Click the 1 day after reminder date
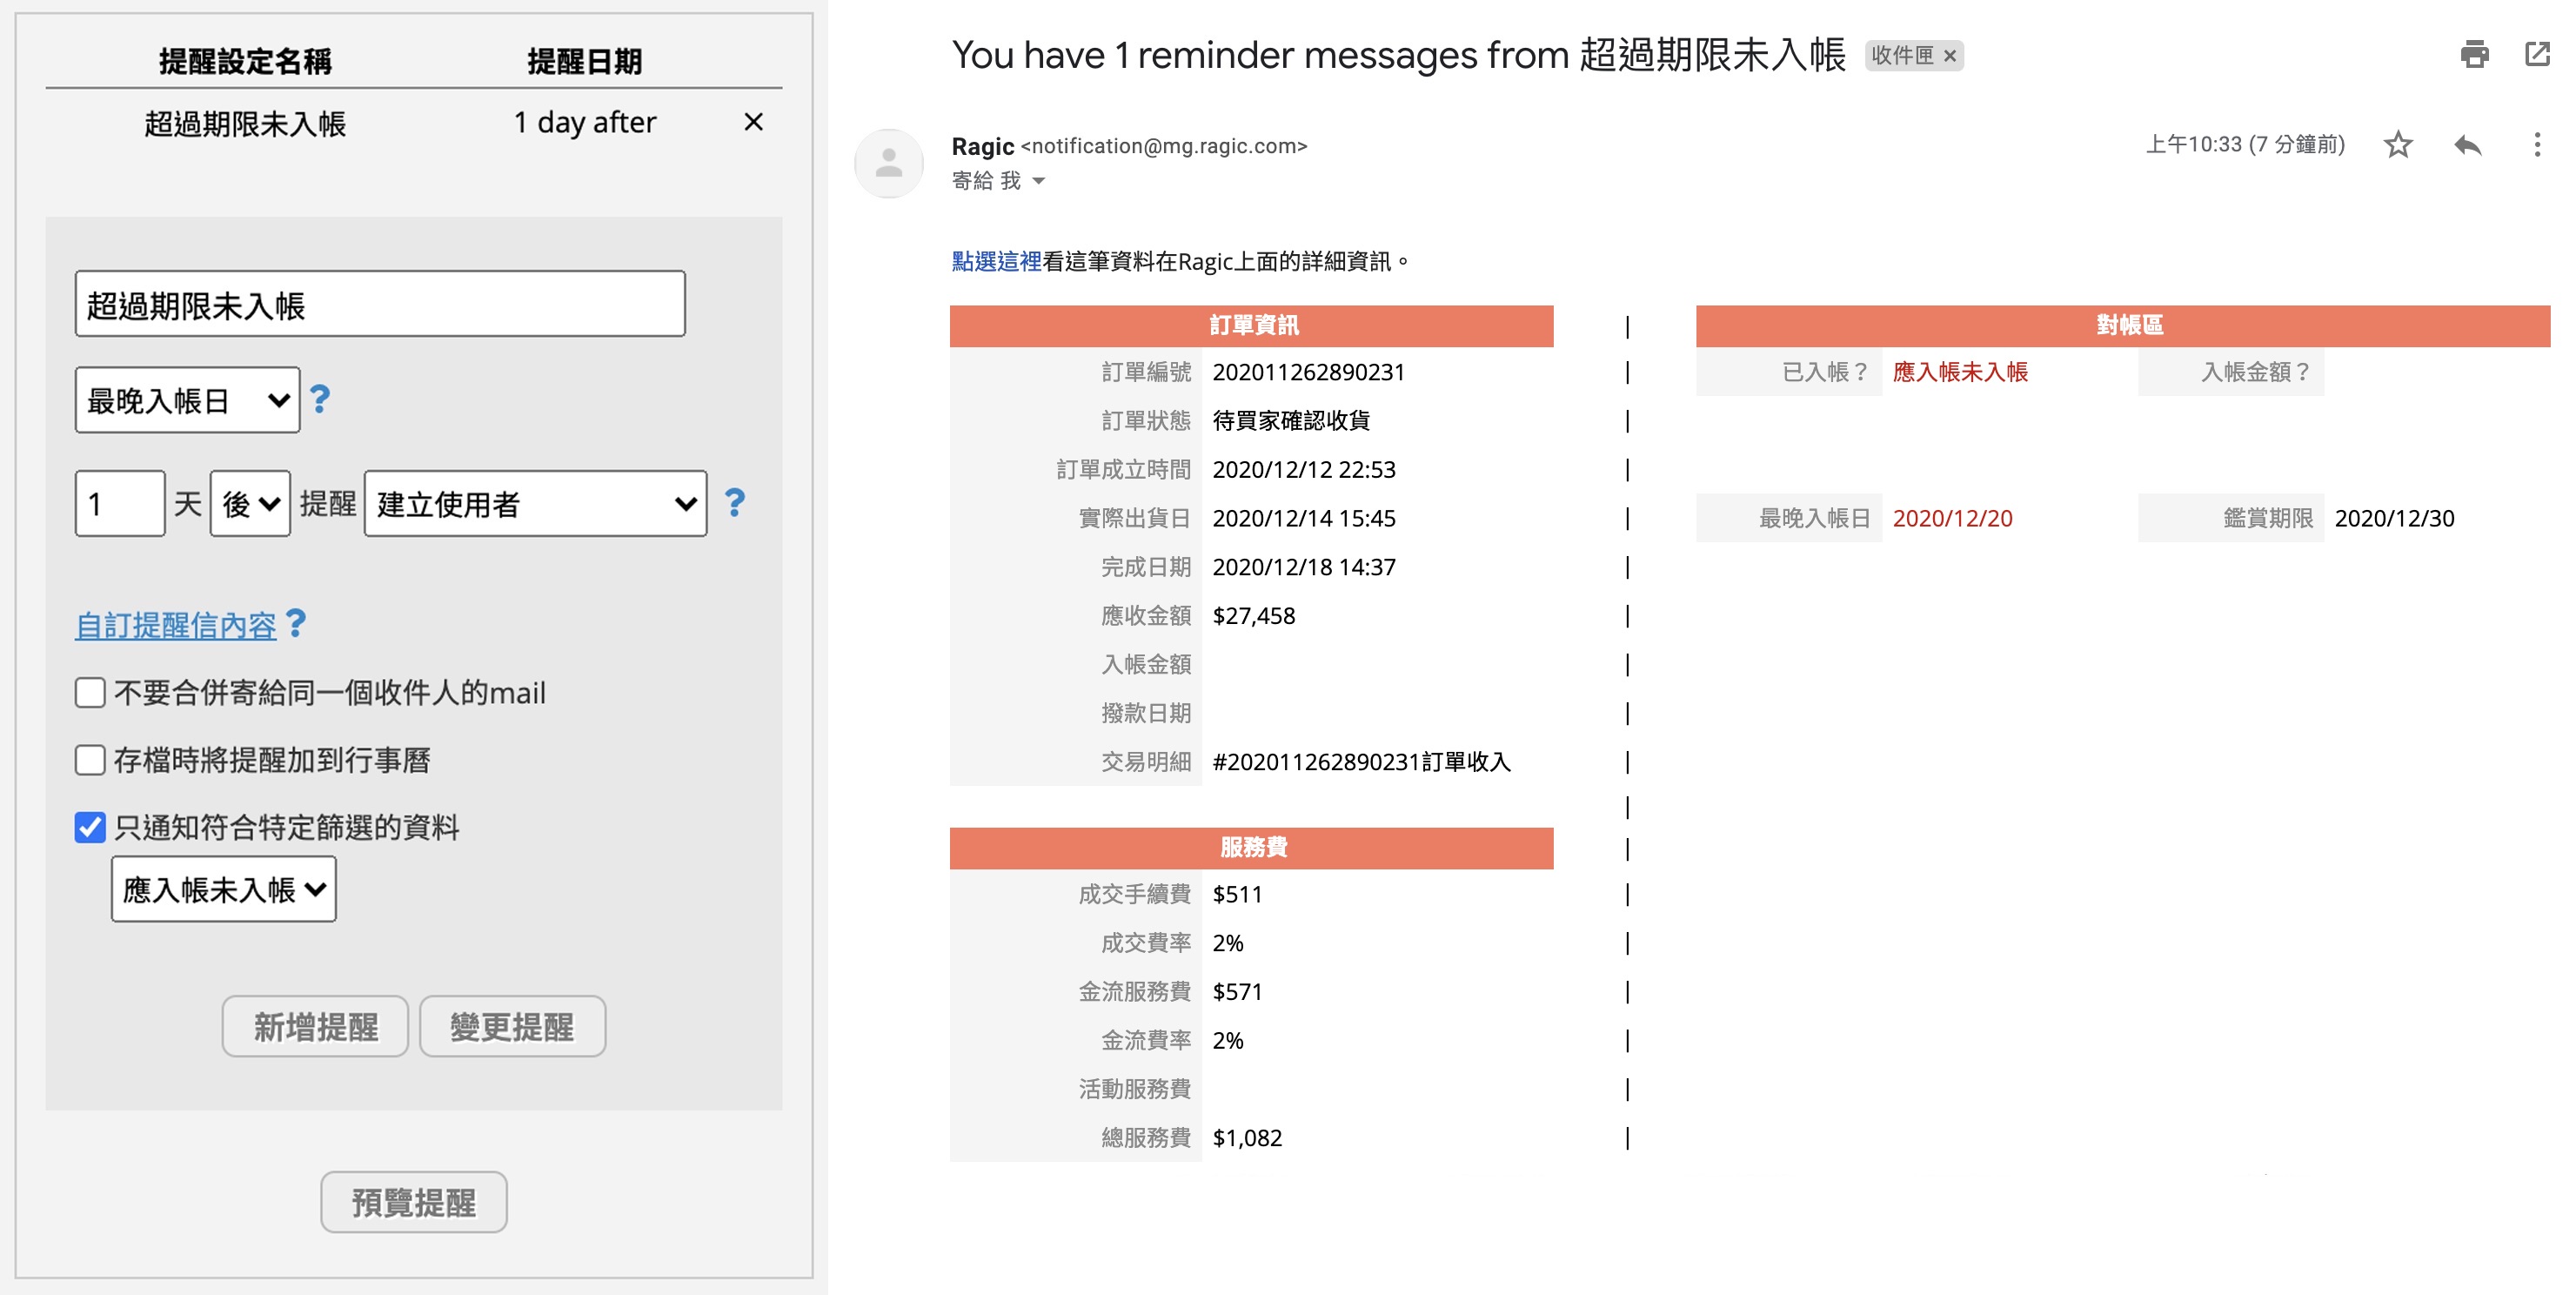The height and width of the screenshot is (1295, 2576). point(585,122)
